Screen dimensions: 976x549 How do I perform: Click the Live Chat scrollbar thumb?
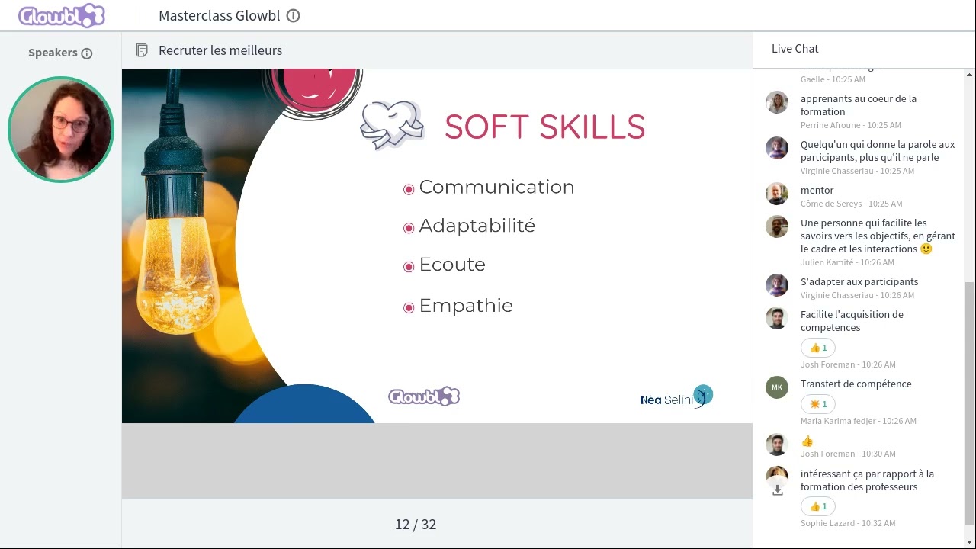click(969, 403)
